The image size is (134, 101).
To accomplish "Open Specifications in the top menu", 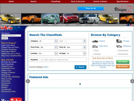I will 122,1.
